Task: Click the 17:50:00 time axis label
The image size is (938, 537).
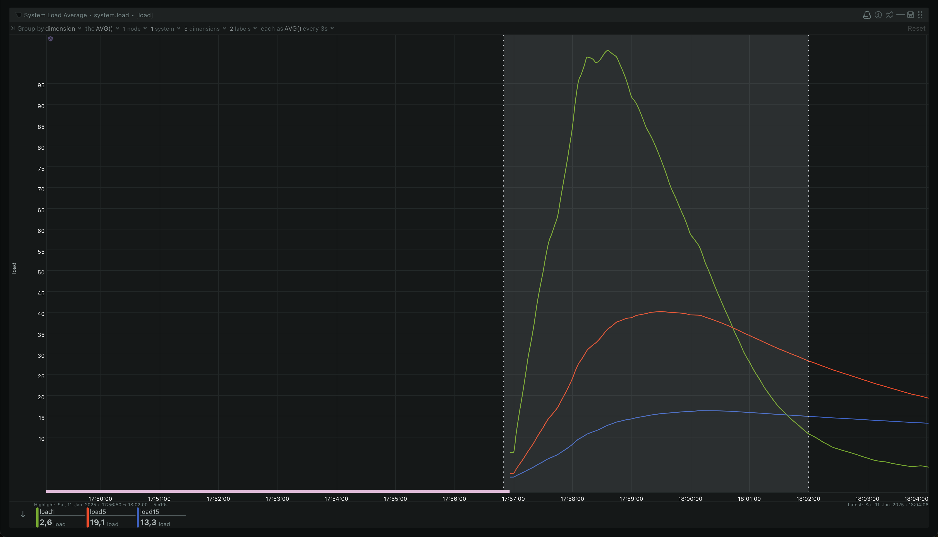Action: click(x=100, y=499)
